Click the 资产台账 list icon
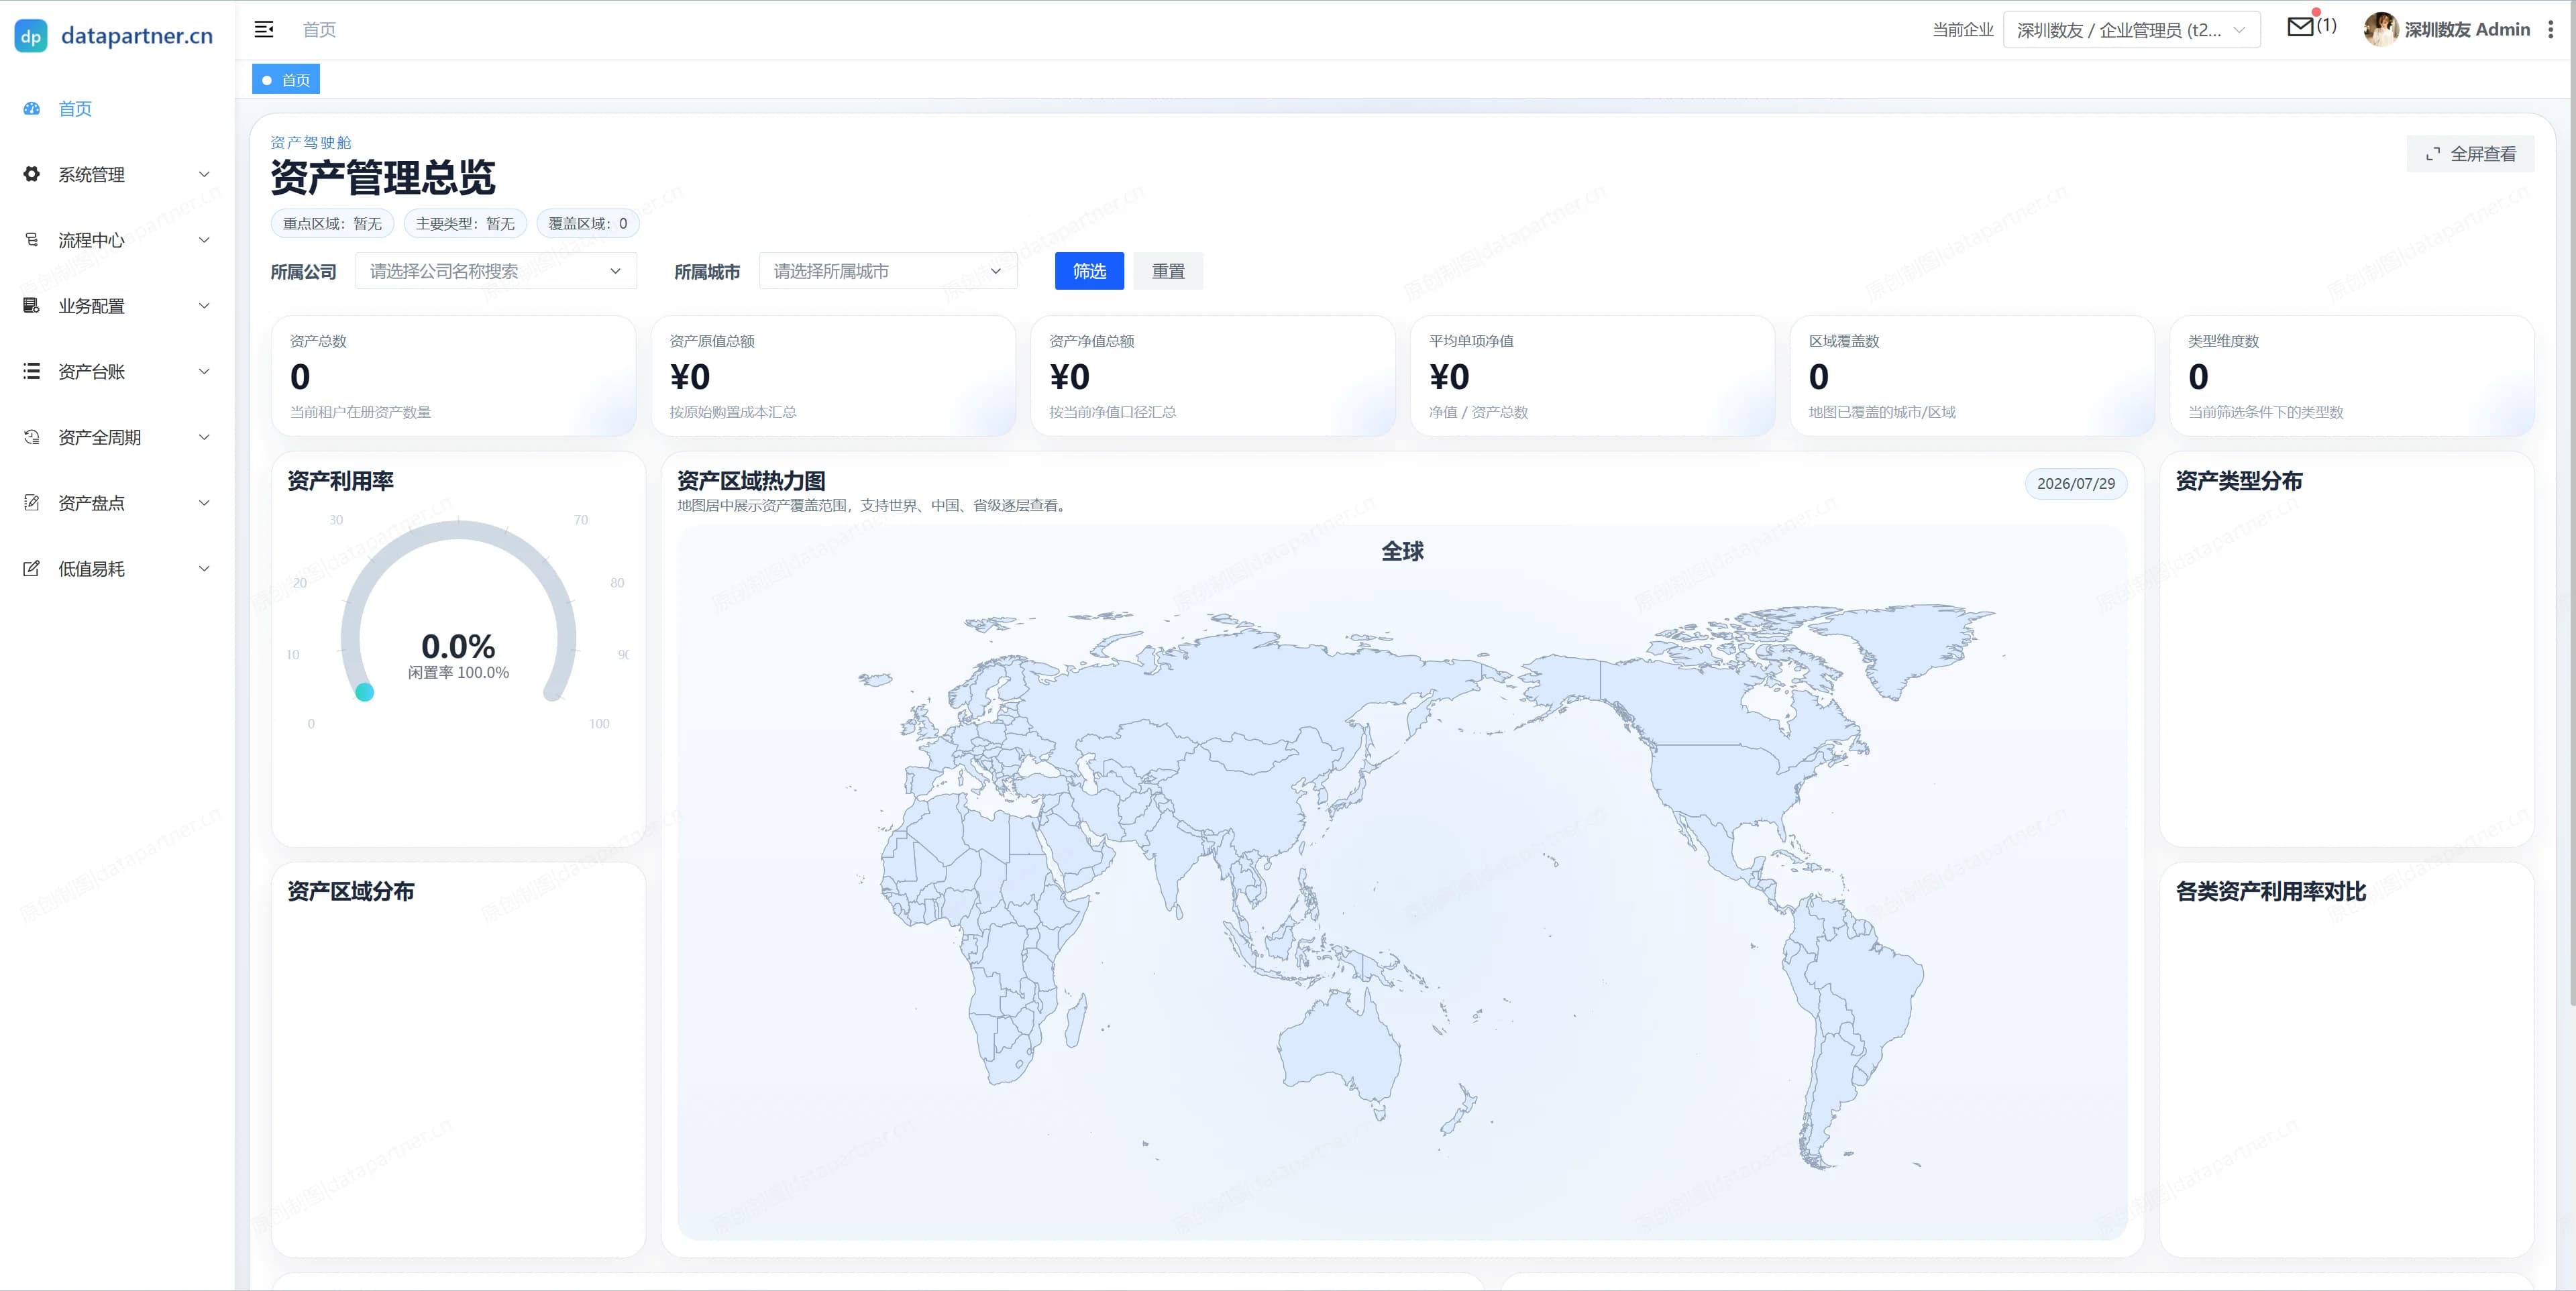The height and width of the screenshot is (1291, 2576). pyautogui.click(x=32, y=371)
